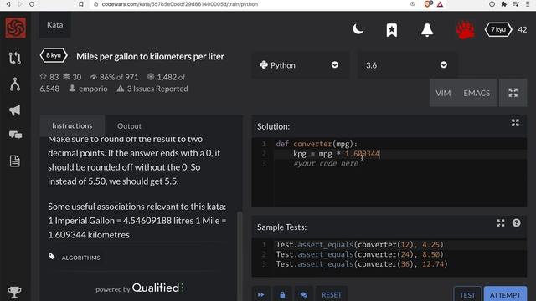Click the 'Solution:' panel heading

point(274,126)
